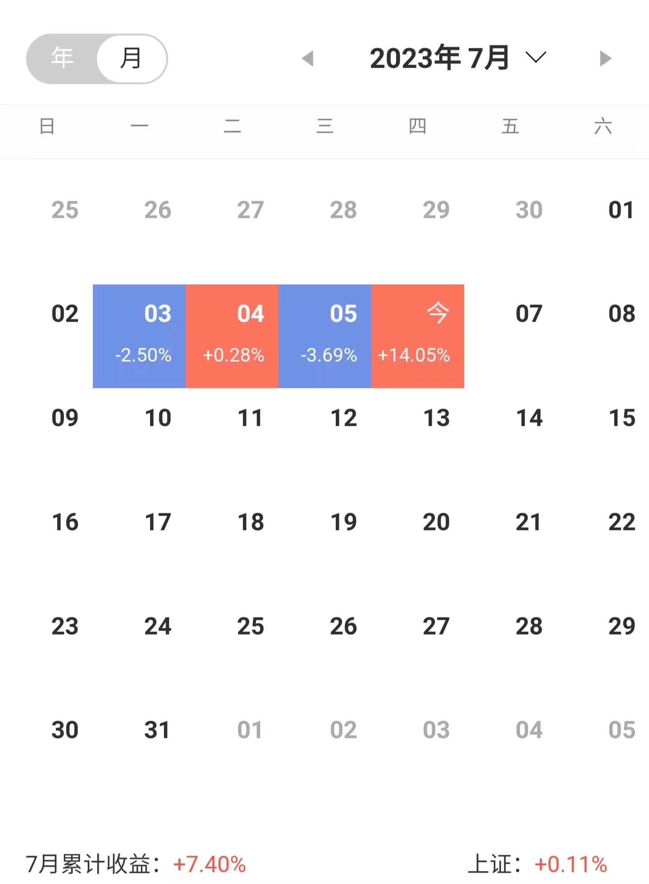
Task: Select date 15 in the calendar
Action: point(622,418)
